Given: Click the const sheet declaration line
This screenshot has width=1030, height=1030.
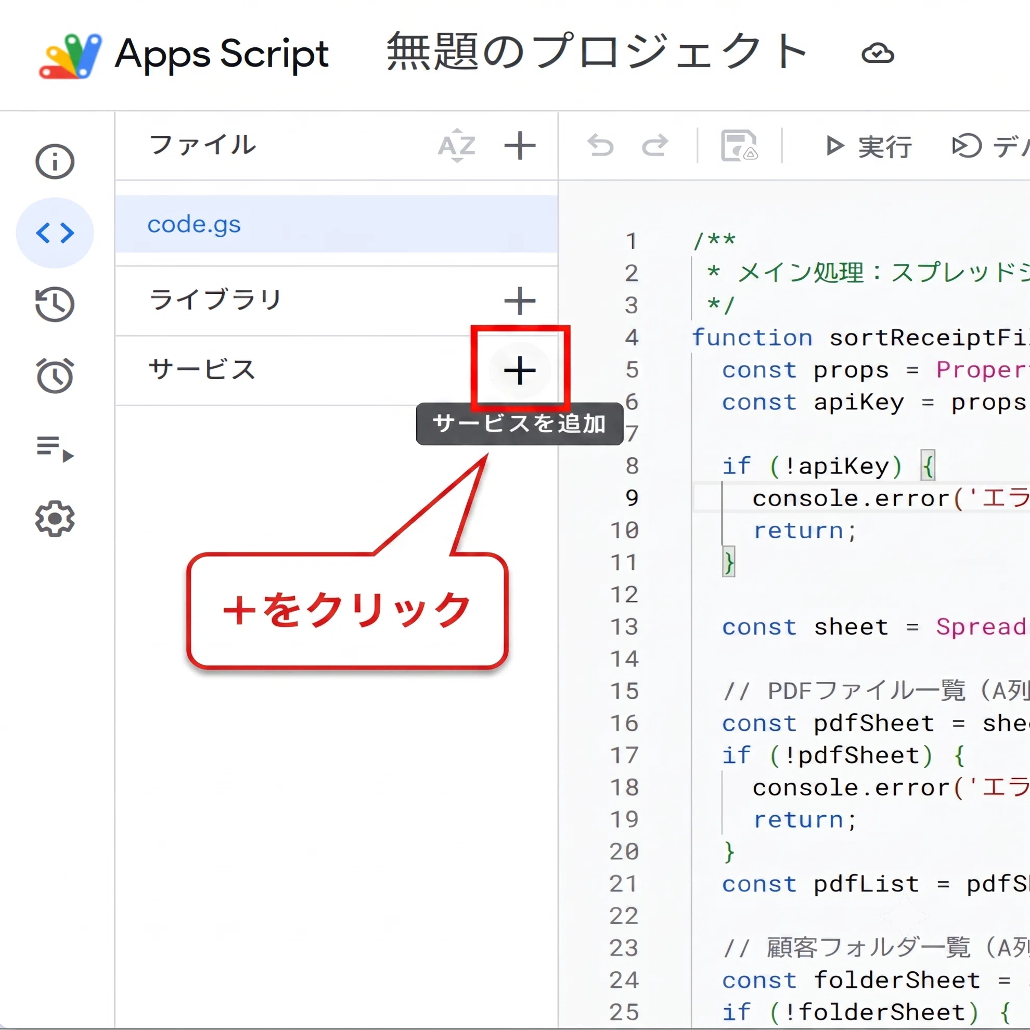Looking at the screenshot, I should point(876,627).
